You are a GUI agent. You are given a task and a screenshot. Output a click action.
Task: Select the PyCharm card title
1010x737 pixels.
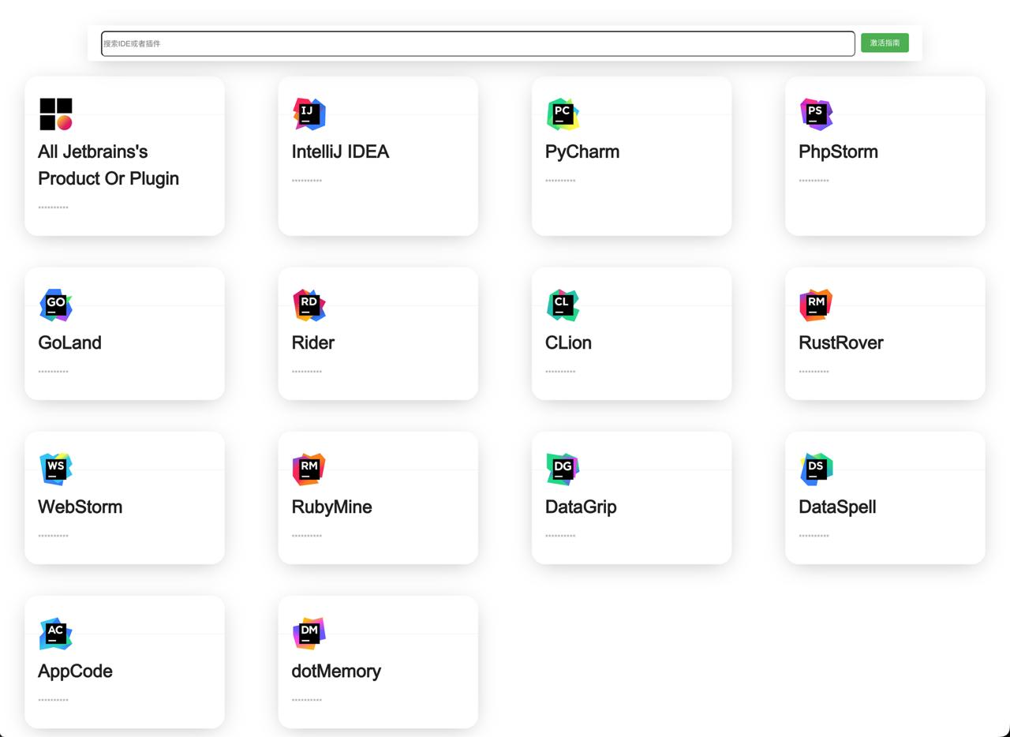pyautogui.click(x=582, y=152)
